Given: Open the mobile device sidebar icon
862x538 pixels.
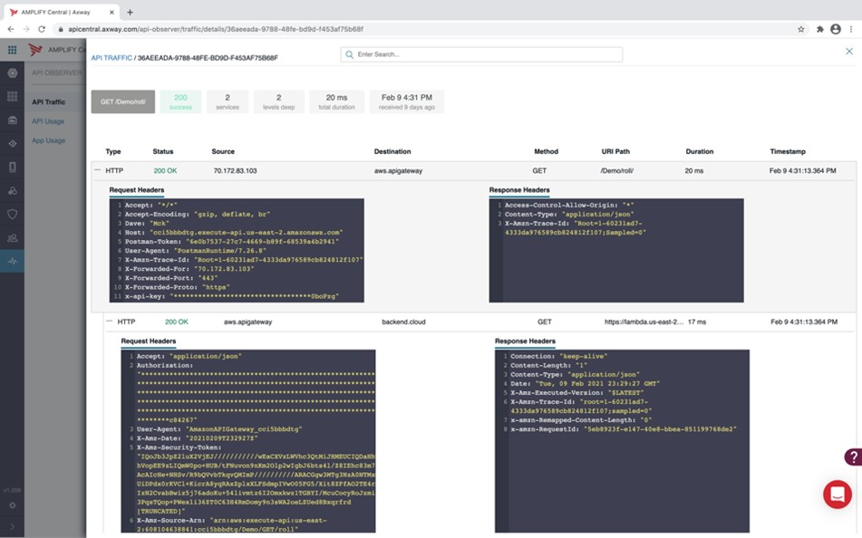Looking at the screenshot, I should pos(12,167).
